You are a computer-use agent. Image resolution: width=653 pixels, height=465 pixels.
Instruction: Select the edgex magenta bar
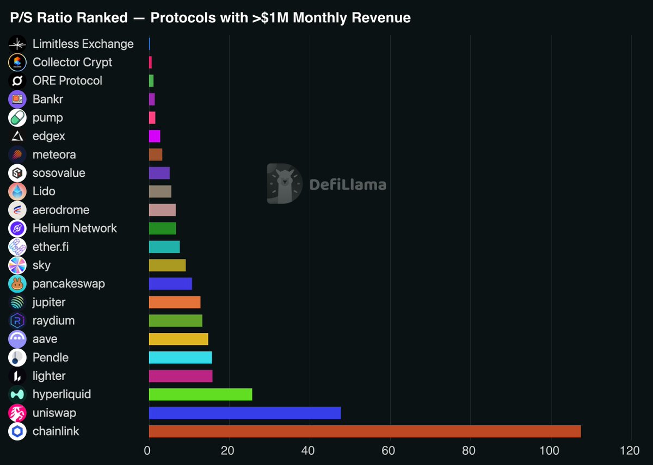155,136
